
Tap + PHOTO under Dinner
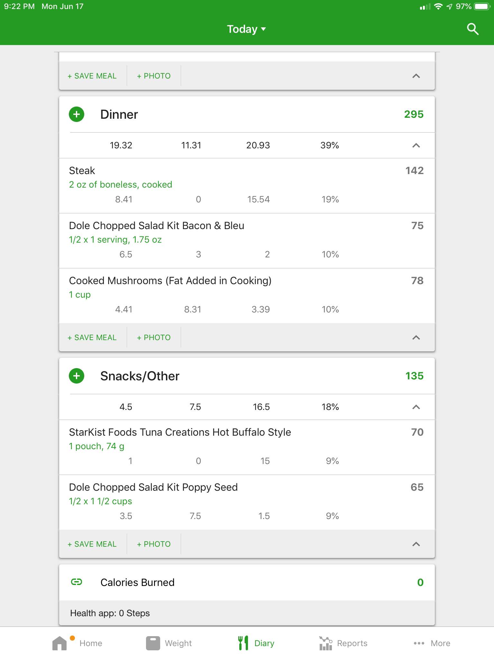[154, 338]
